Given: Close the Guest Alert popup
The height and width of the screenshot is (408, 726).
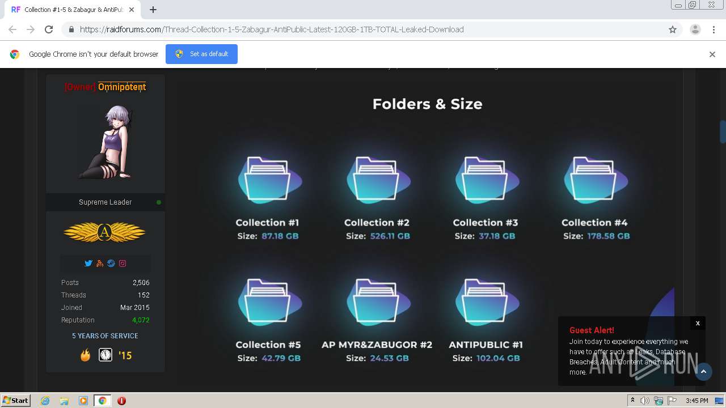Looking at the screenshot, I should coord(698,323).
